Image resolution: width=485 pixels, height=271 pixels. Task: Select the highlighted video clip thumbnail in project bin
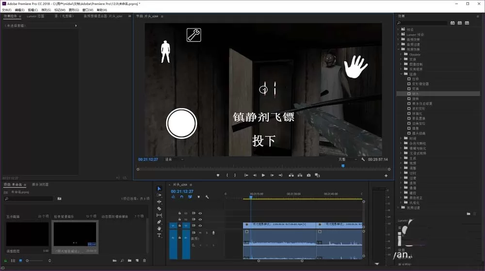pyautogui.click(x=75, y=234)
